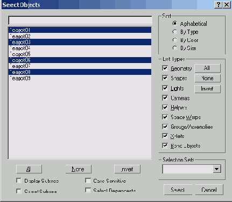Click the Help question mark title icon

pyautogui.click(x=218, y=4)
